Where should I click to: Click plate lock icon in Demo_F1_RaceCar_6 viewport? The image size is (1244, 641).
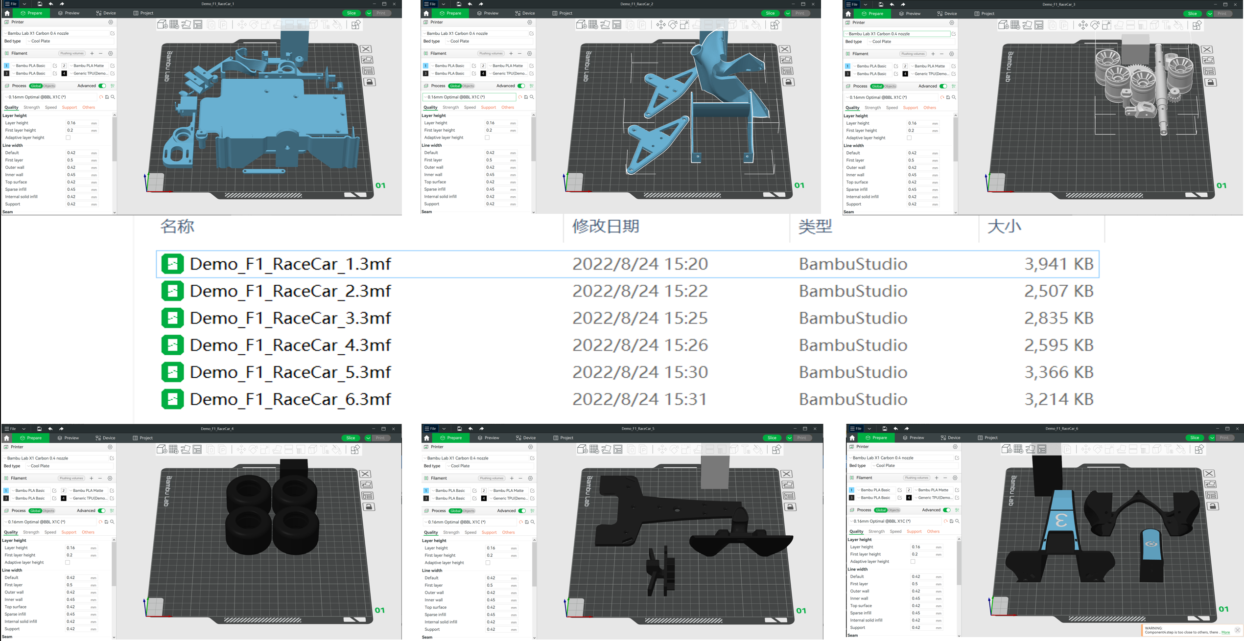pos(1212,506)
